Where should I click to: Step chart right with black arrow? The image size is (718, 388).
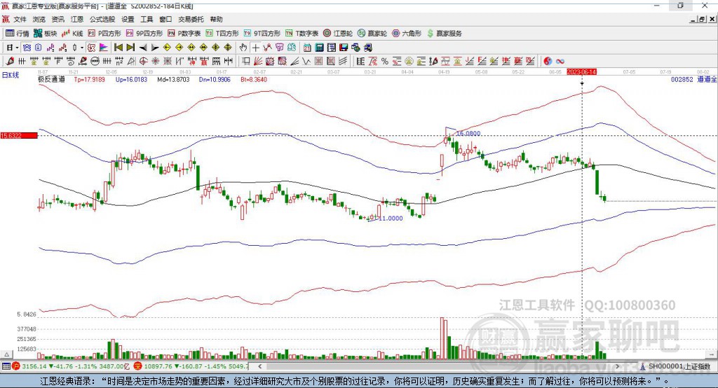[x=155, y=48]
